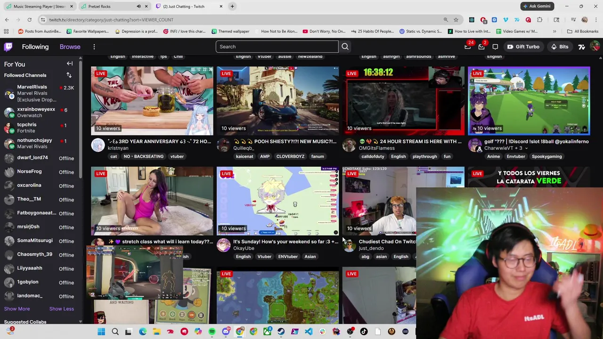Click the Bits button
This screenshot has height=339, width=603.
tap(559, 47)
